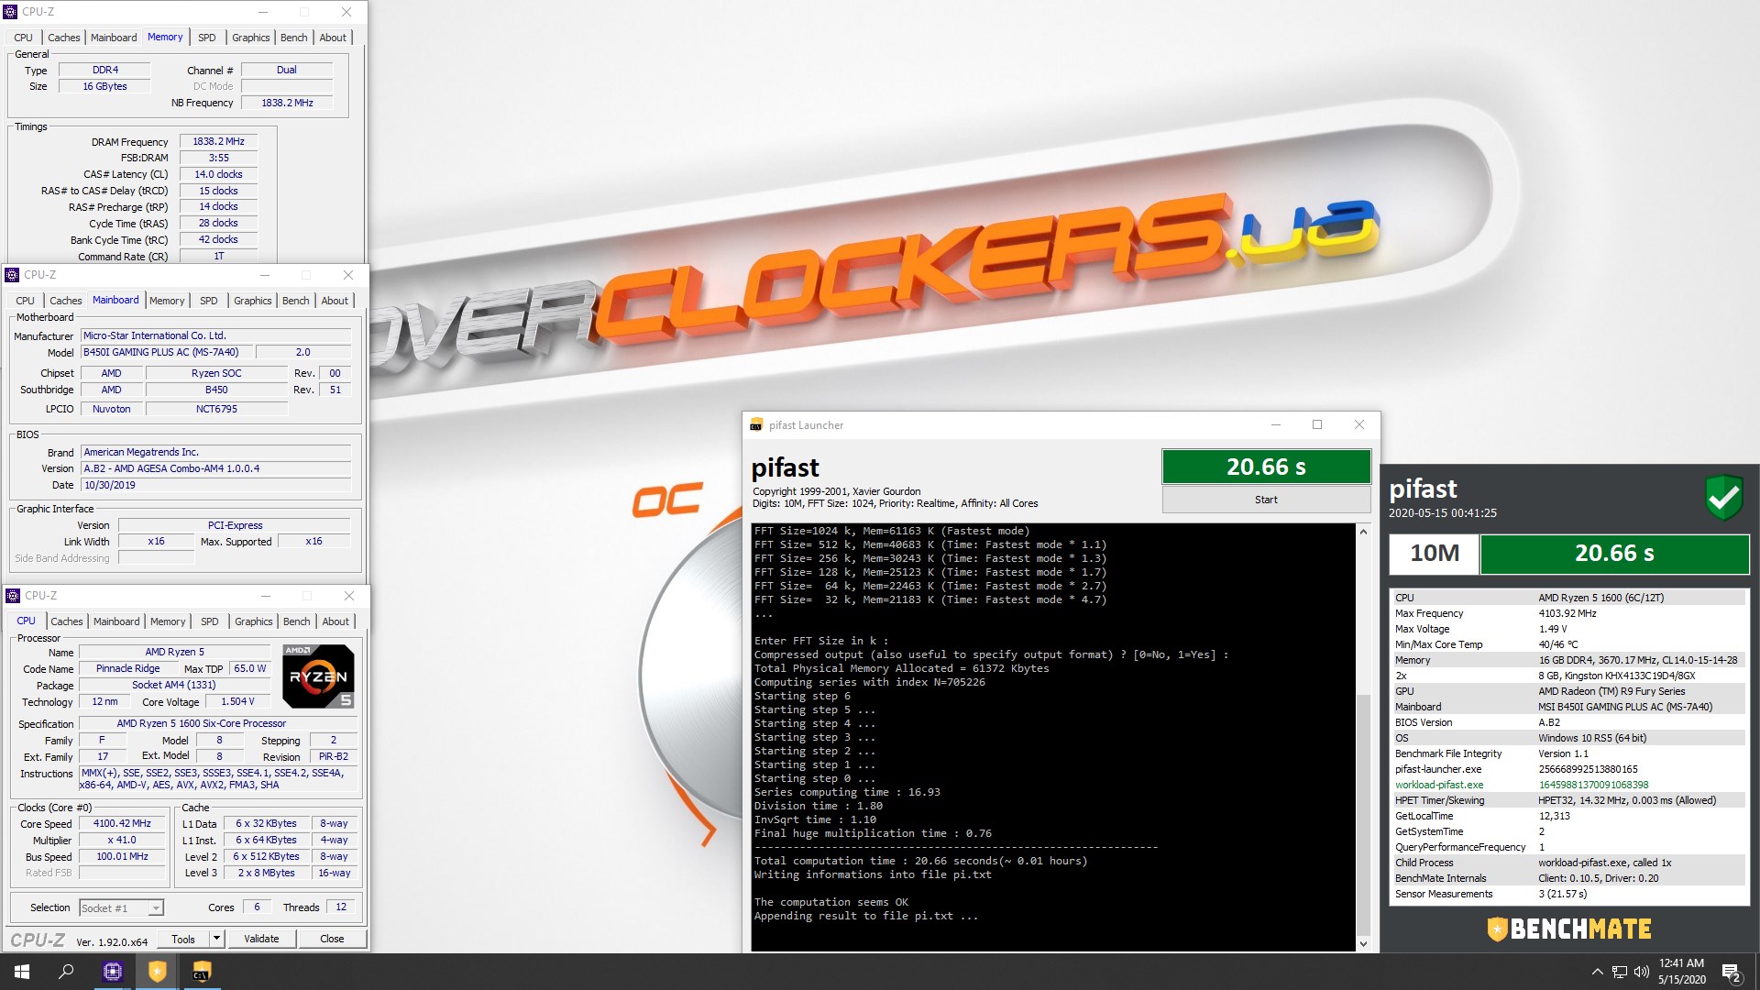Screen dimensions: 1760x990
Task: Start the pifast benchmark
Action: [1266, 500]
